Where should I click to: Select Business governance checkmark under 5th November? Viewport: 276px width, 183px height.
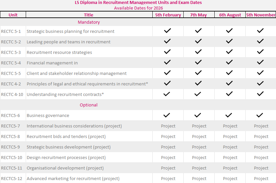[260, 115]
